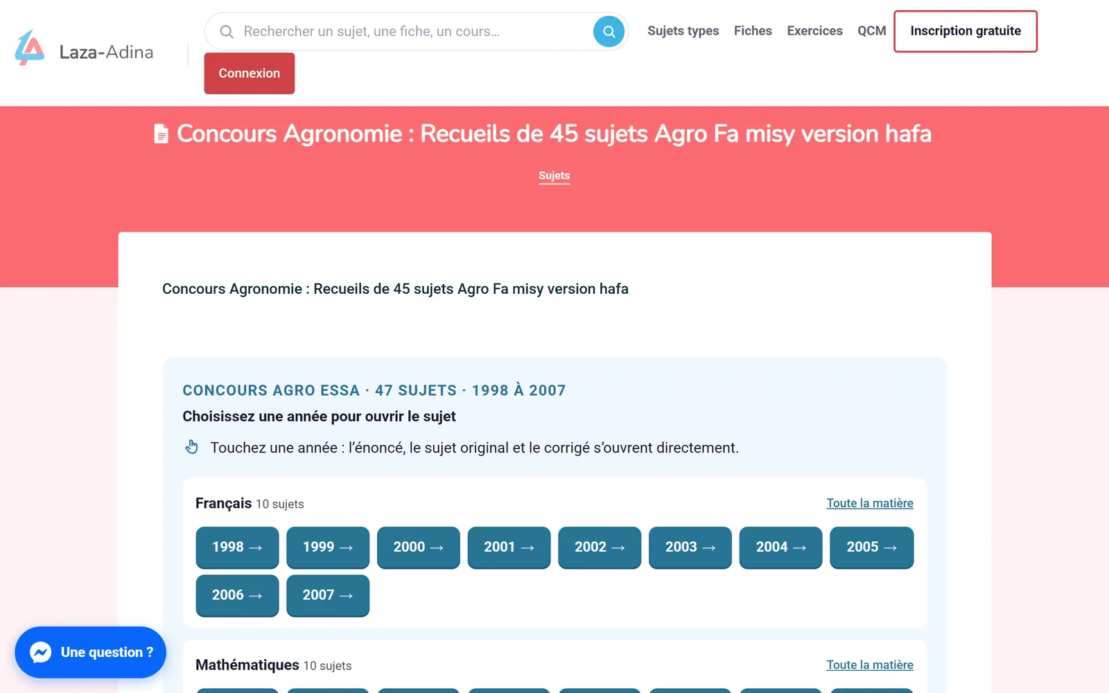Open the Français 1998 subject

(x=237, y=547)
